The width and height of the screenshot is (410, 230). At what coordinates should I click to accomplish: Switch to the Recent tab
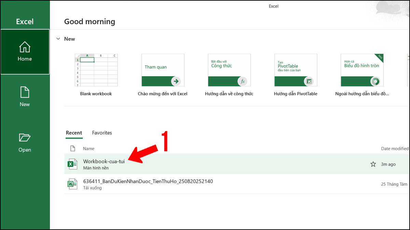tap(74, 133)
